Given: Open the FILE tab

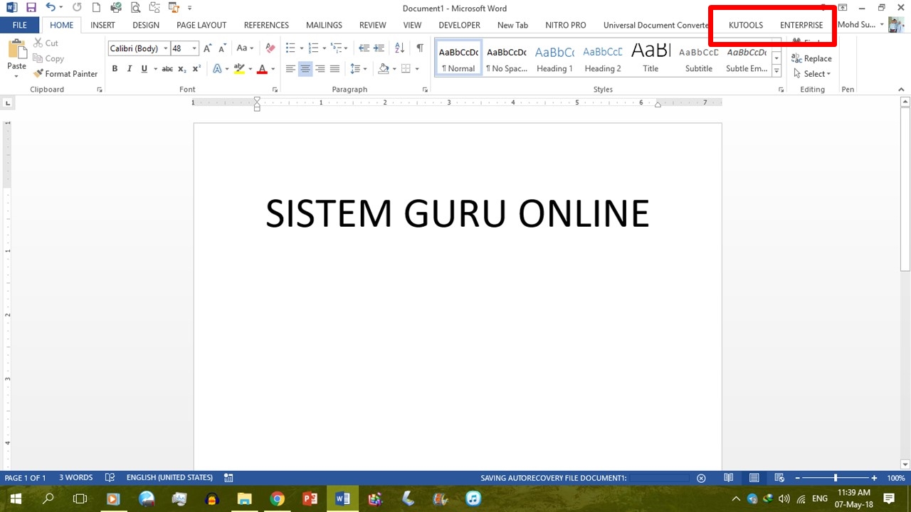Looking at the screenshot, I should (x=20, y=25).
